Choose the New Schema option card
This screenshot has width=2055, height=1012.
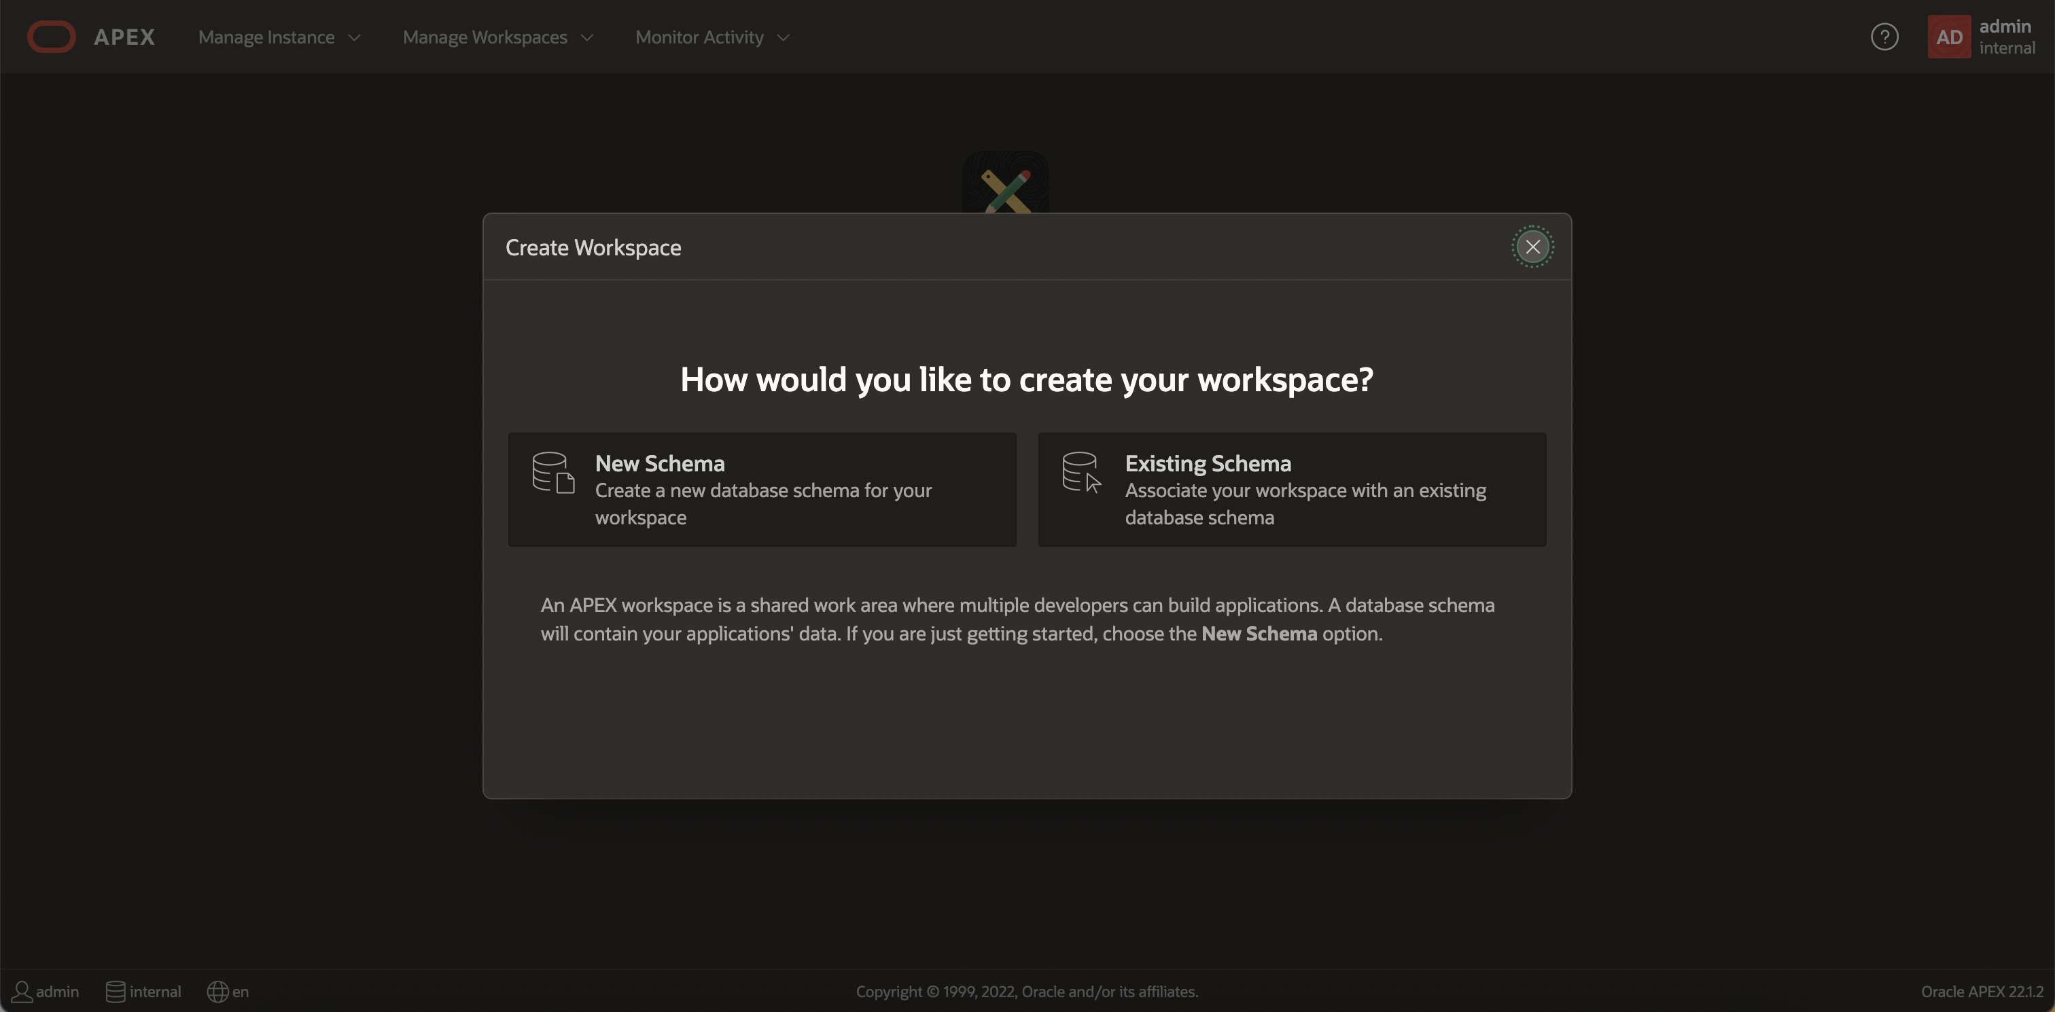[x=762, y=489]
